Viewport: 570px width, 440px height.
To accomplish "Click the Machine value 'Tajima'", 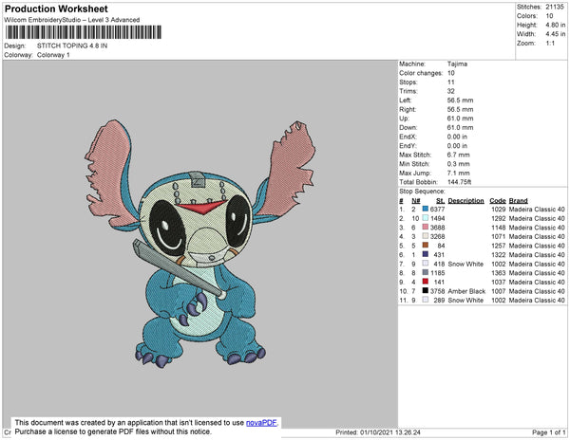I will 457,64.
